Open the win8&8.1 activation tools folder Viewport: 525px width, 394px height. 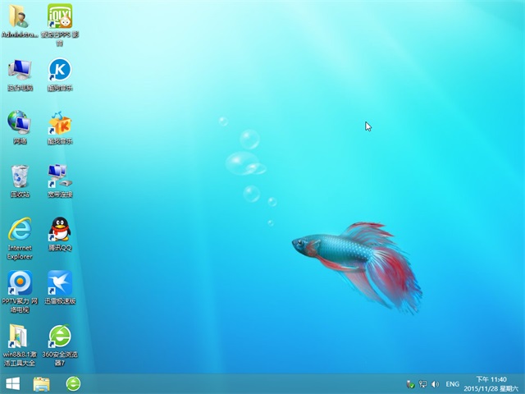point(19,337)
